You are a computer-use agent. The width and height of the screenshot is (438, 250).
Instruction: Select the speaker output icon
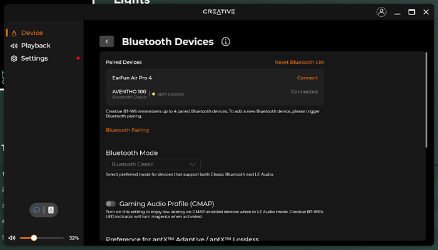[x=51, y=210]
